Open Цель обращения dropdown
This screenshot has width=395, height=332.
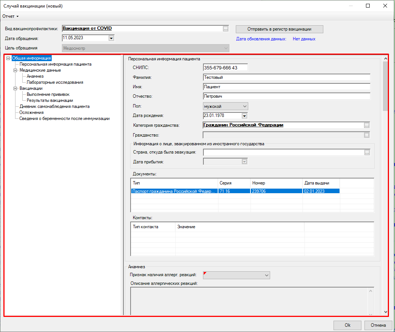[x=226, y=48]
